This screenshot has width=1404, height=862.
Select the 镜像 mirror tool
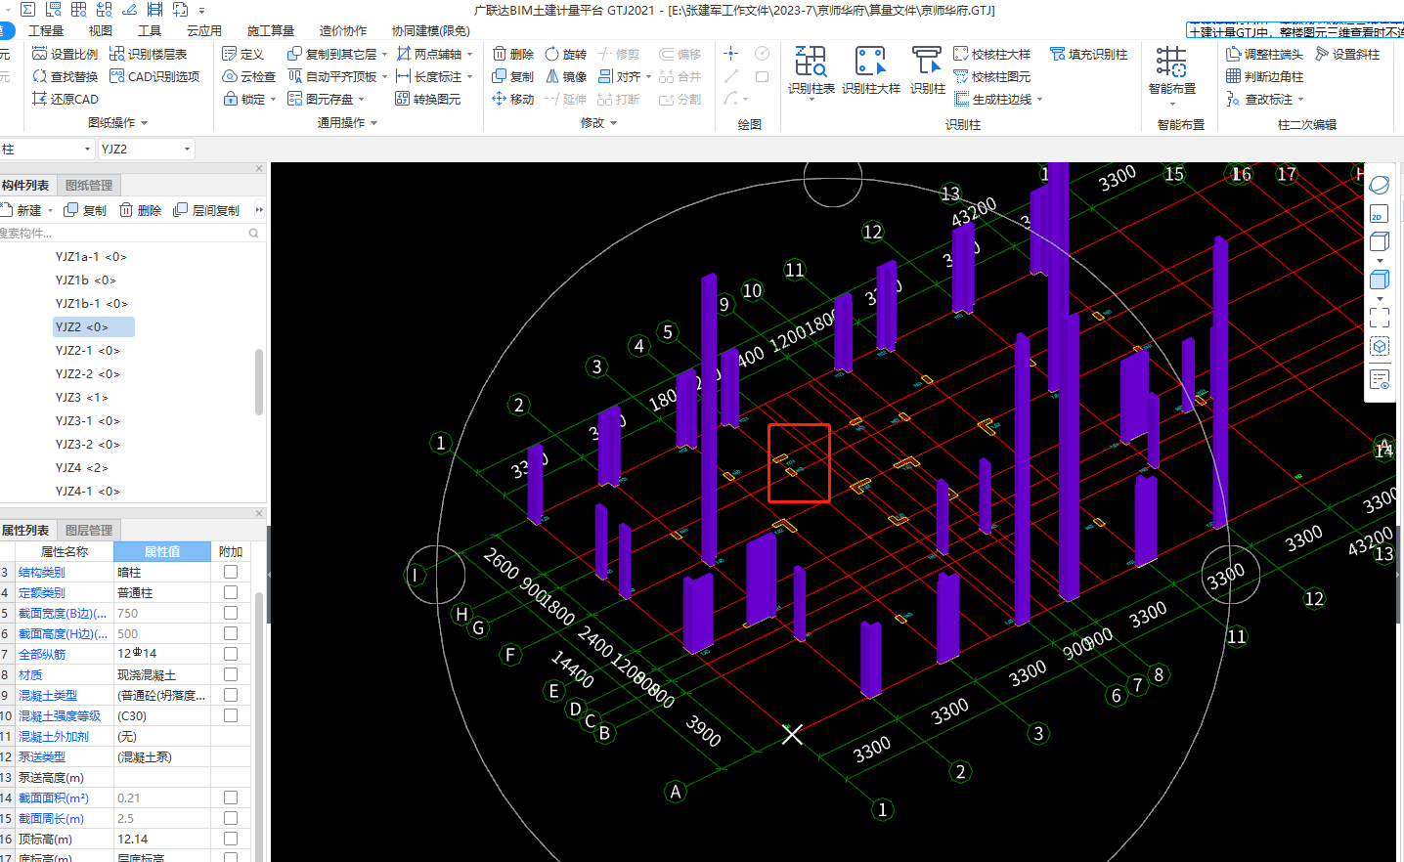tap(566, 76)
